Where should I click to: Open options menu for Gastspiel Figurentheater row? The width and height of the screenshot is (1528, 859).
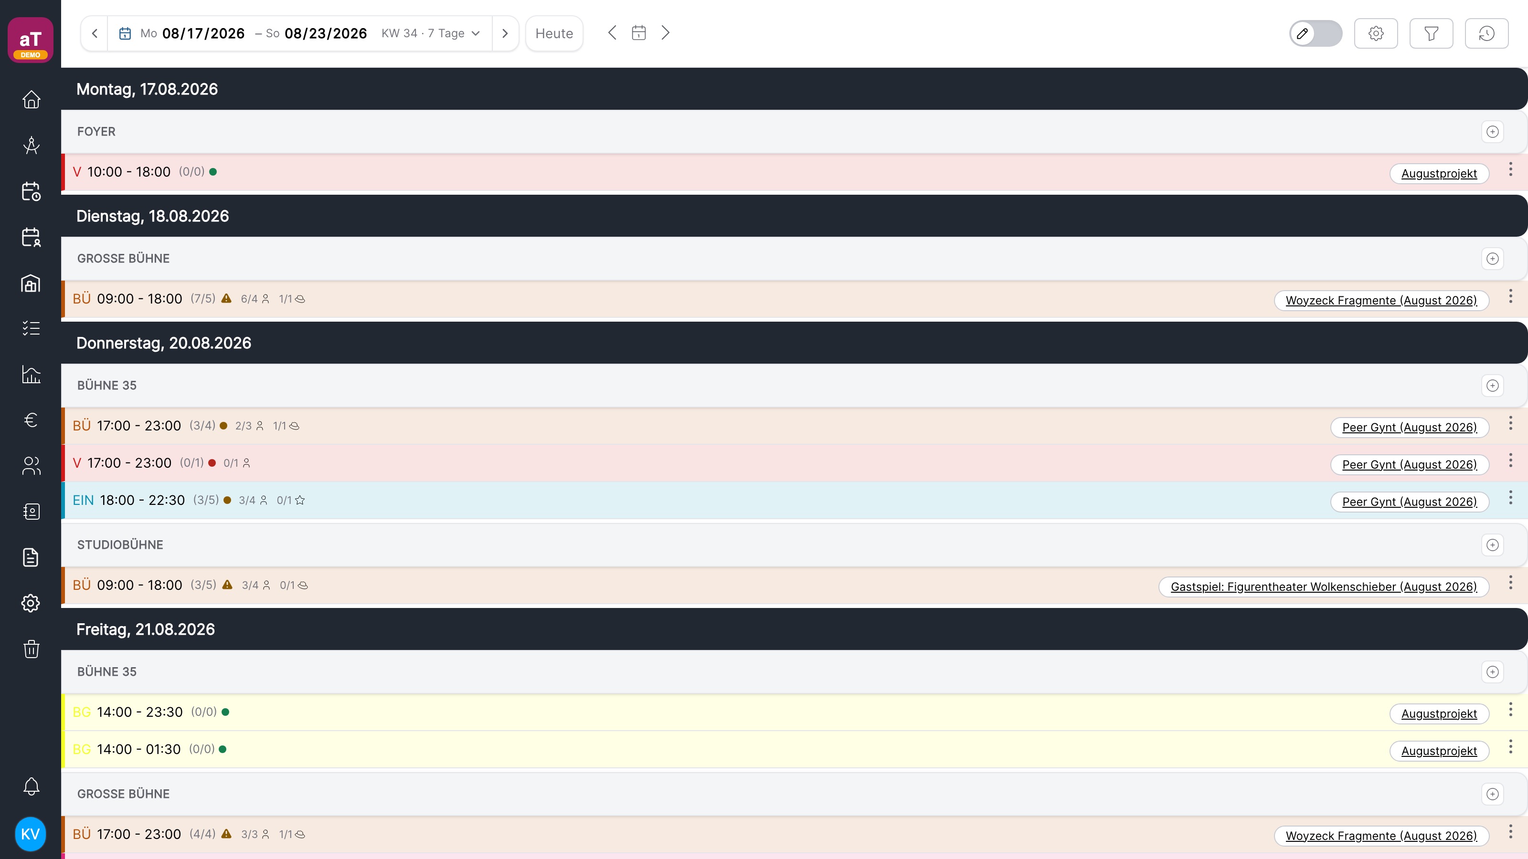point(1510,583)
